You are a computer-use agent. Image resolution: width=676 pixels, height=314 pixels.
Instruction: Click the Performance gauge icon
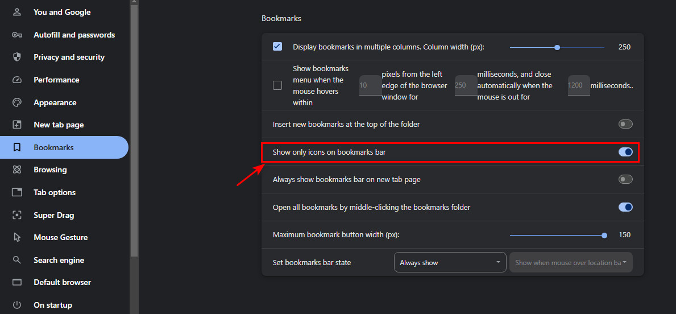click(17, 80)
